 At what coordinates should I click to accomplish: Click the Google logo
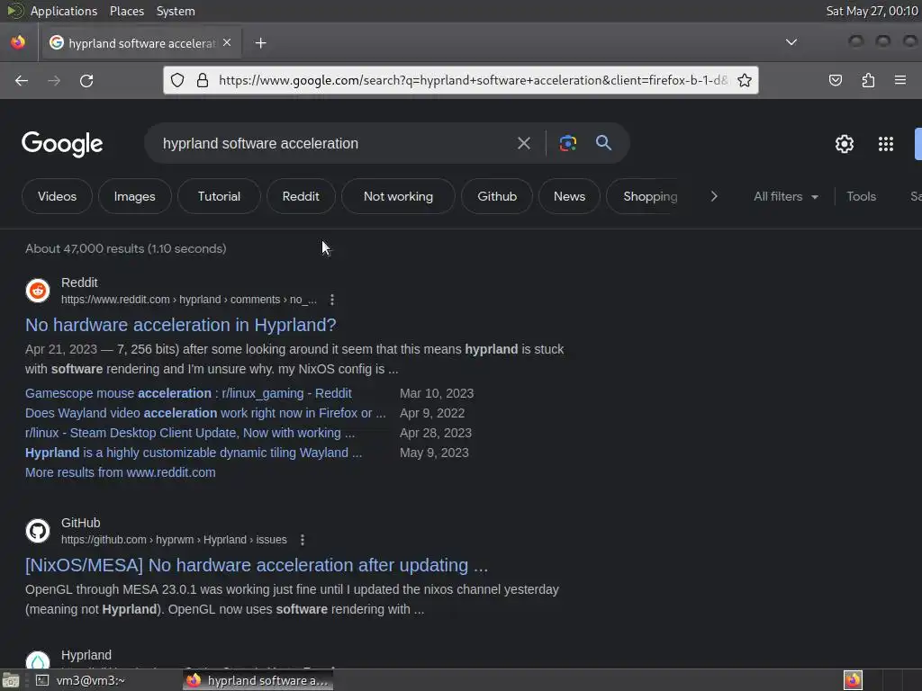click(62, 144)
